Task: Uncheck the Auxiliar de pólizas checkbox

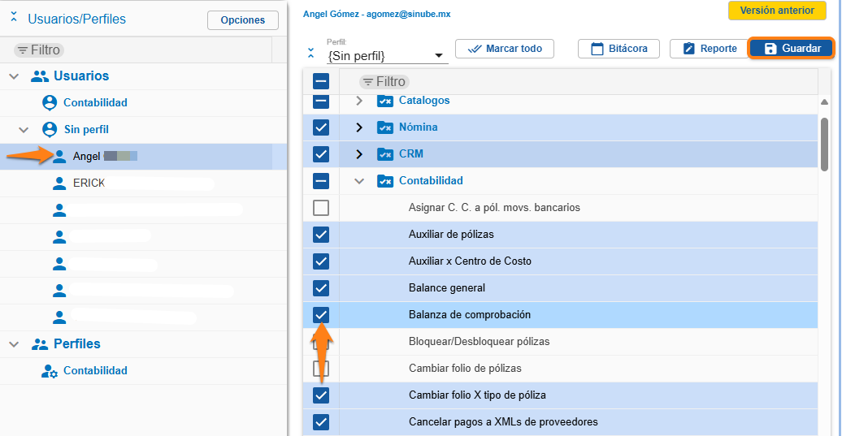Action: click(321, 235)
